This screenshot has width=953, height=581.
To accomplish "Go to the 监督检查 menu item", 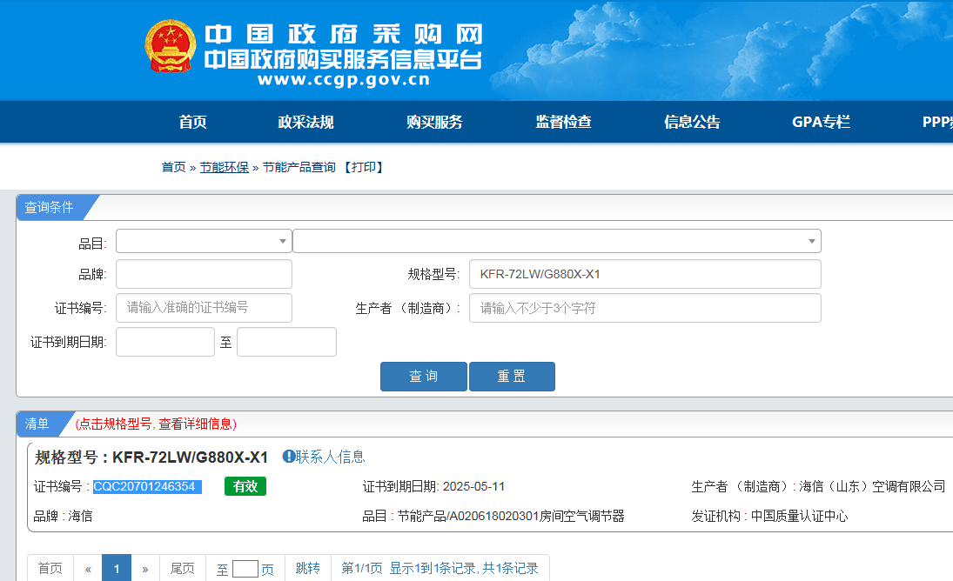I will pos(563,122).
